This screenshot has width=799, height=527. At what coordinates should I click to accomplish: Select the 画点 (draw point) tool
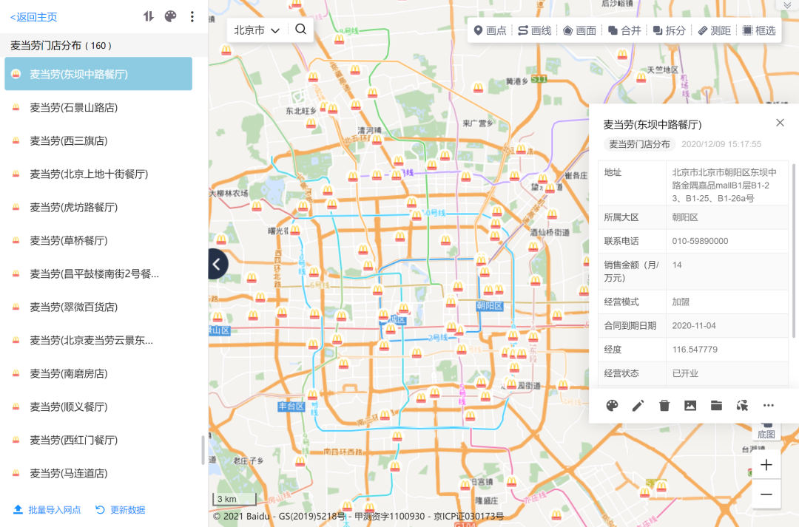point(490,31)
